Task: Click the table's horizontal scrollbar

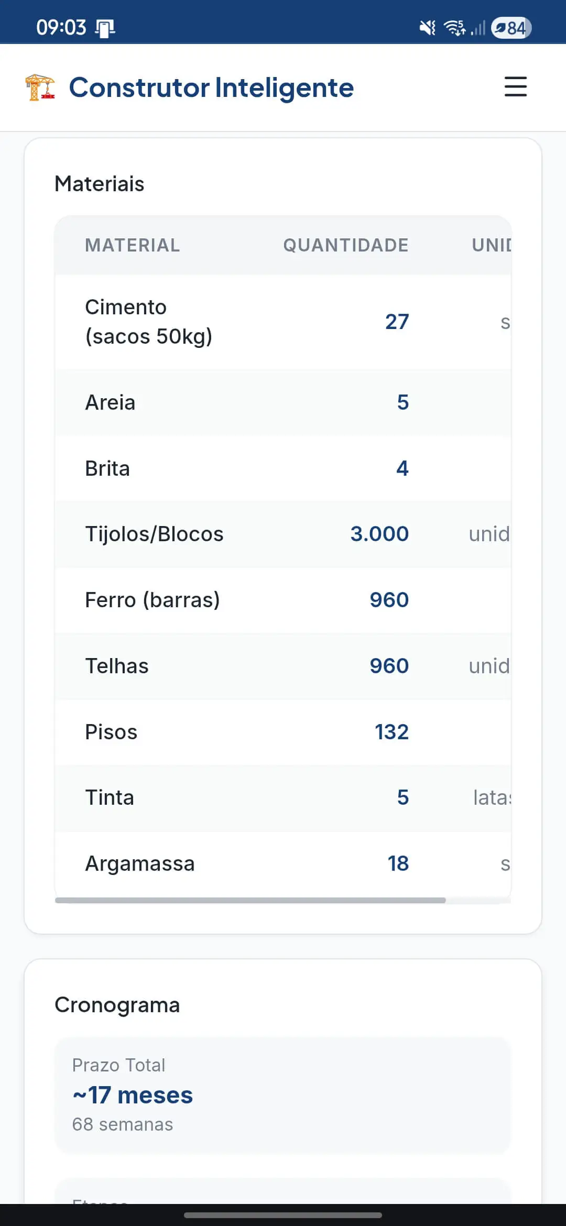Action: 251,900
